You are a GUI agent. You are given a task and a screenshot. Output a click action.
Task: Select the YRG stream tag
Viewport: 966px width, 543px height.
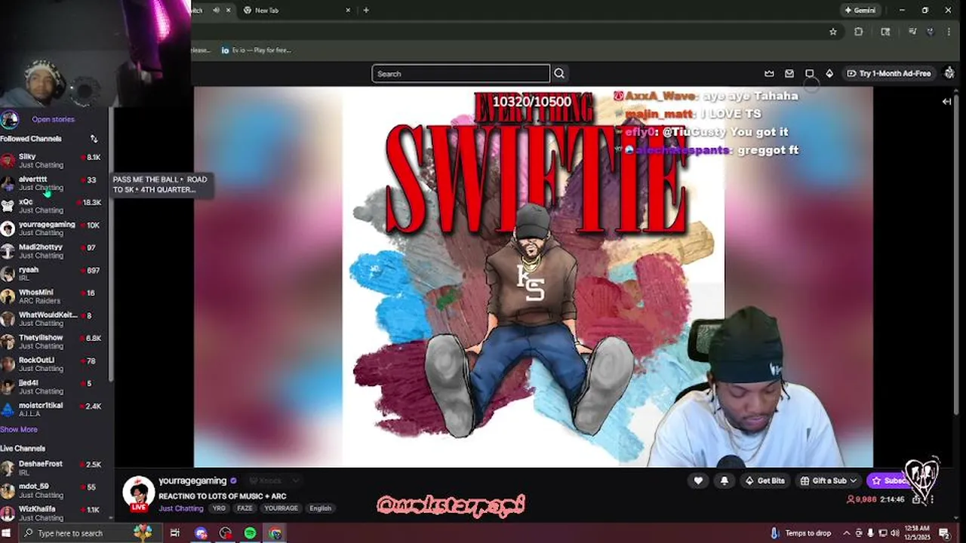coord(219,508)
